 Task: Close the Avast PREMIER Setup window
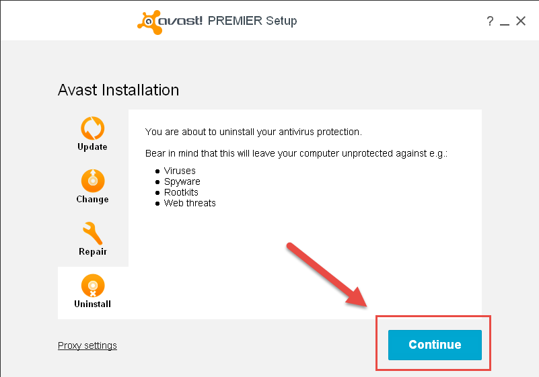pyautogui.click(x=520, y=21)
